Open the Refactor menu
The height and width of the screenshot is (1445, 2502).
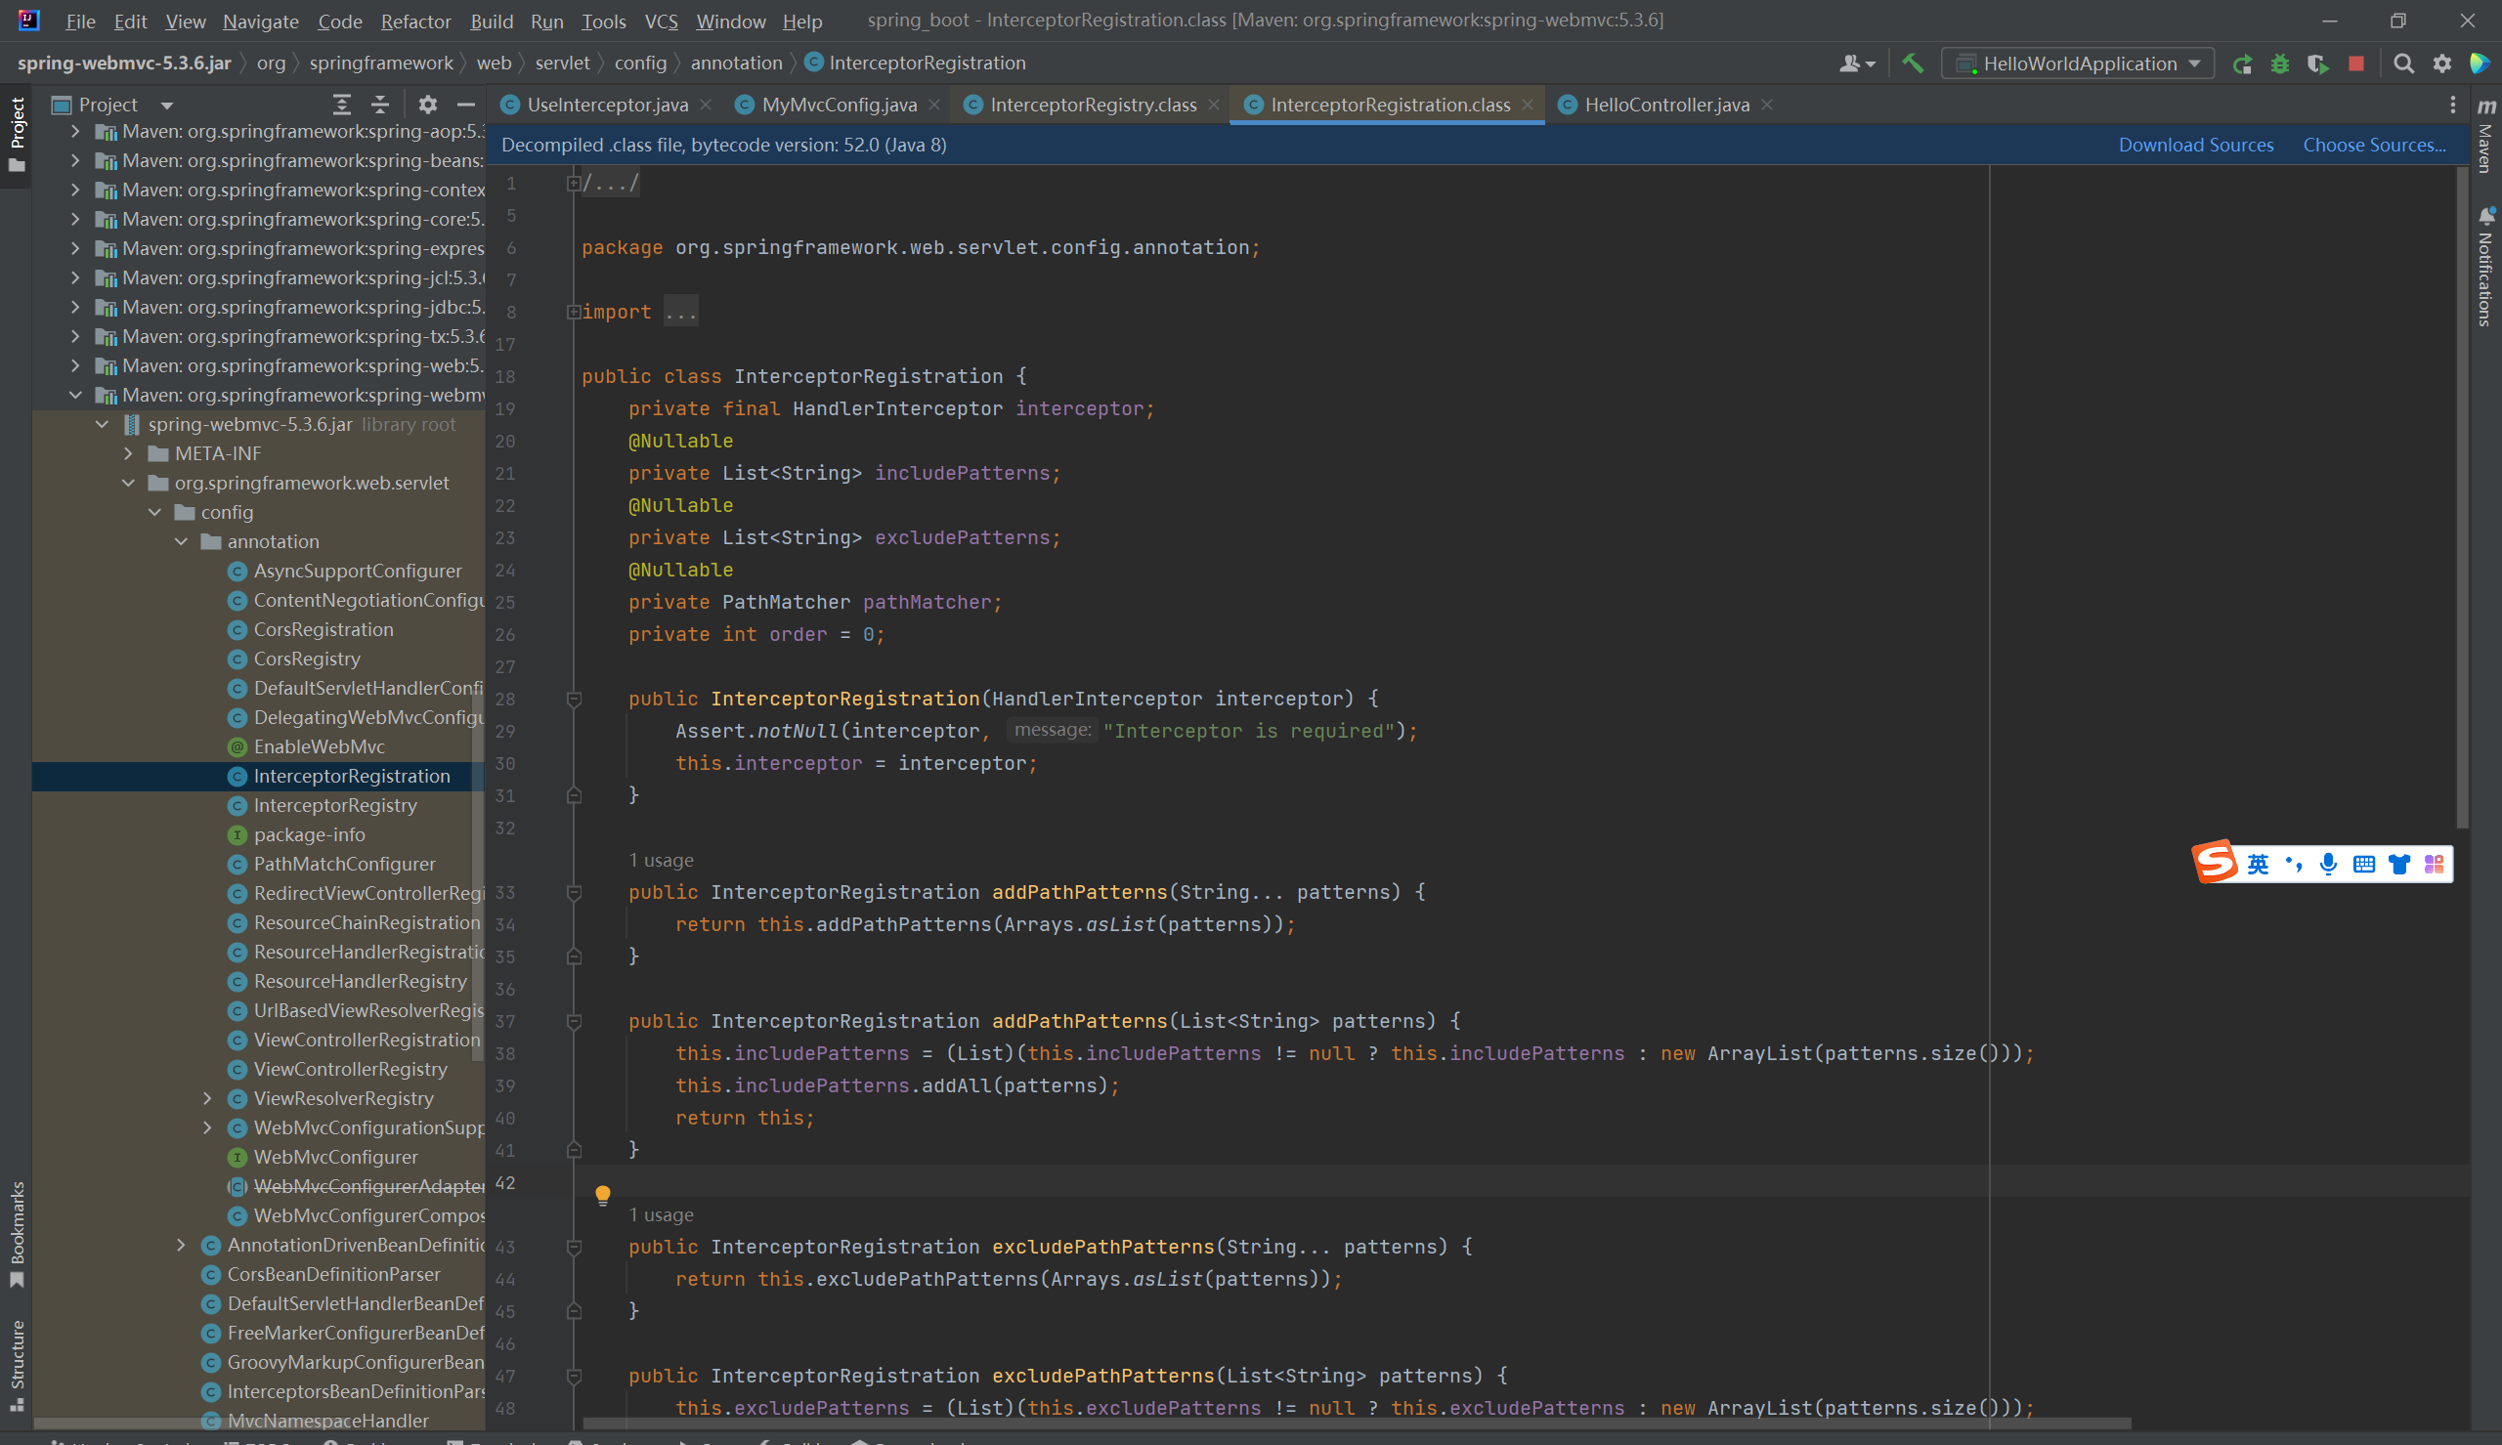tap(414, 21)
